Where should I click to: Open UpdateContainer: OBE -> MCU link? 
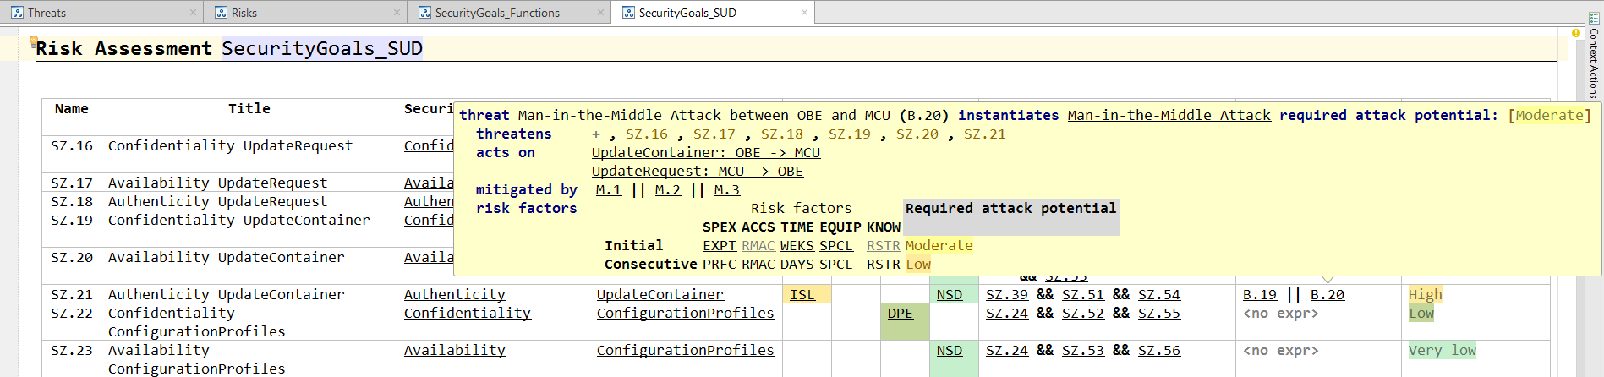click(x=706, y=152)
